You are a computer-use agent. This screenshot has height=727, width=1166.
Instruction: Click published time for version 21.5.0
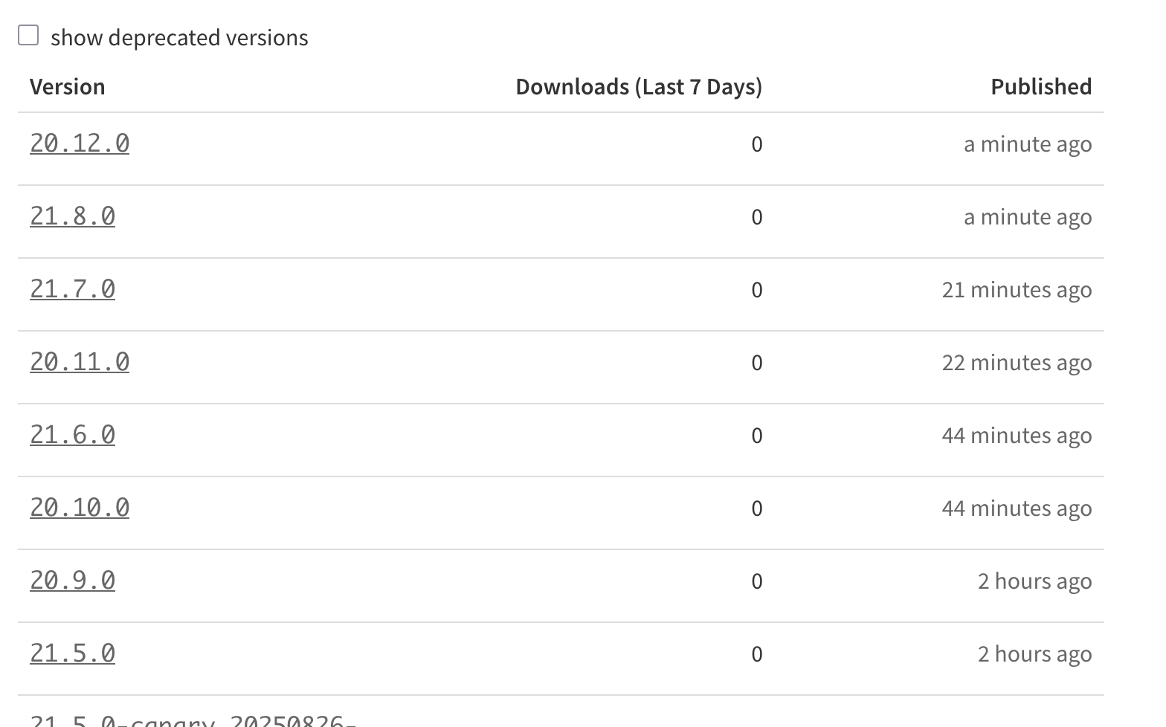click(1034, 654)
